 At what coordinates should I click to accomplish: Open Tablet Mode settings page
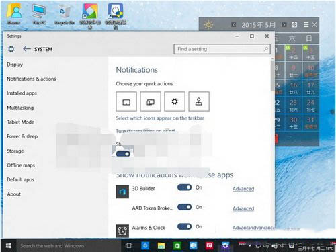pyautogui.click(x=21, y=122)
